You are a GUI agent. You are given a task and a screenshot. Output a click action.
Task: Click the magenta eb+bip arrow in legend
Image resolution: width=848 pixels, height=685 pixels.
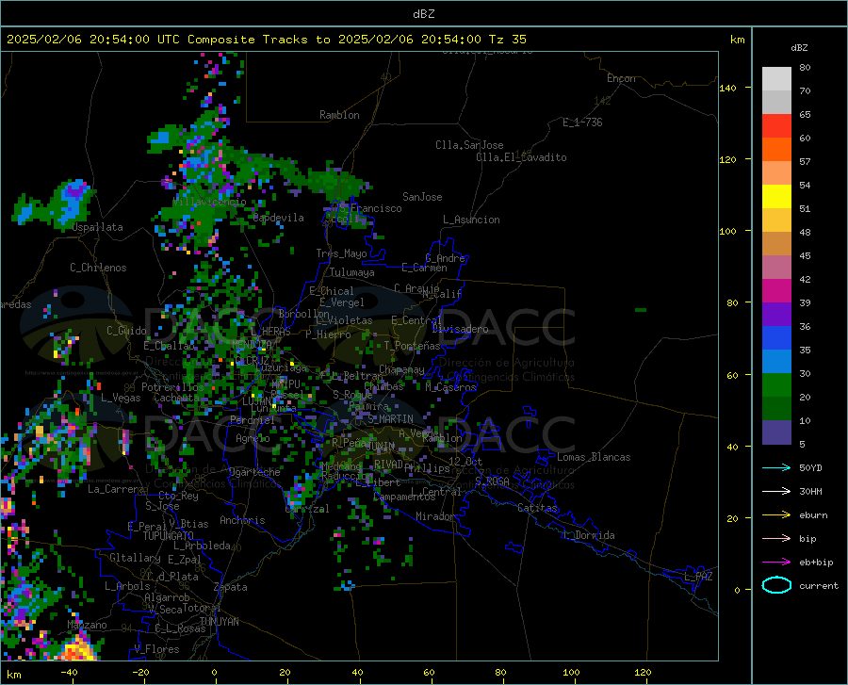point(776,563)
